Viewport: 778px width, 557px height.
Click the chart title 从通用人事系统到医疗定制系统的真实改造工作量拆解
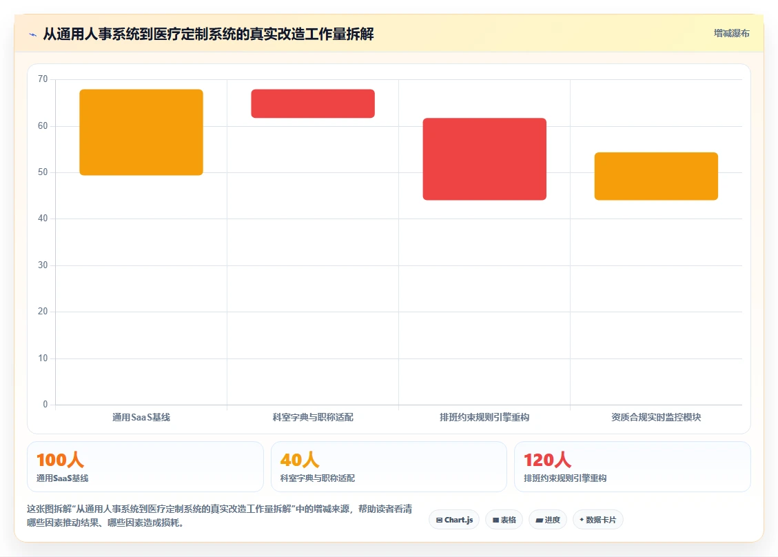tap(208, 34)
